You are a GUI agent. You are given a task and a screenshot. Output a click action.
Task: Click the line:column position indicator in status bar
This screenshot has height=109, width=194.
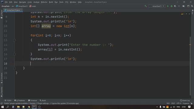click(x=168, y=103)
